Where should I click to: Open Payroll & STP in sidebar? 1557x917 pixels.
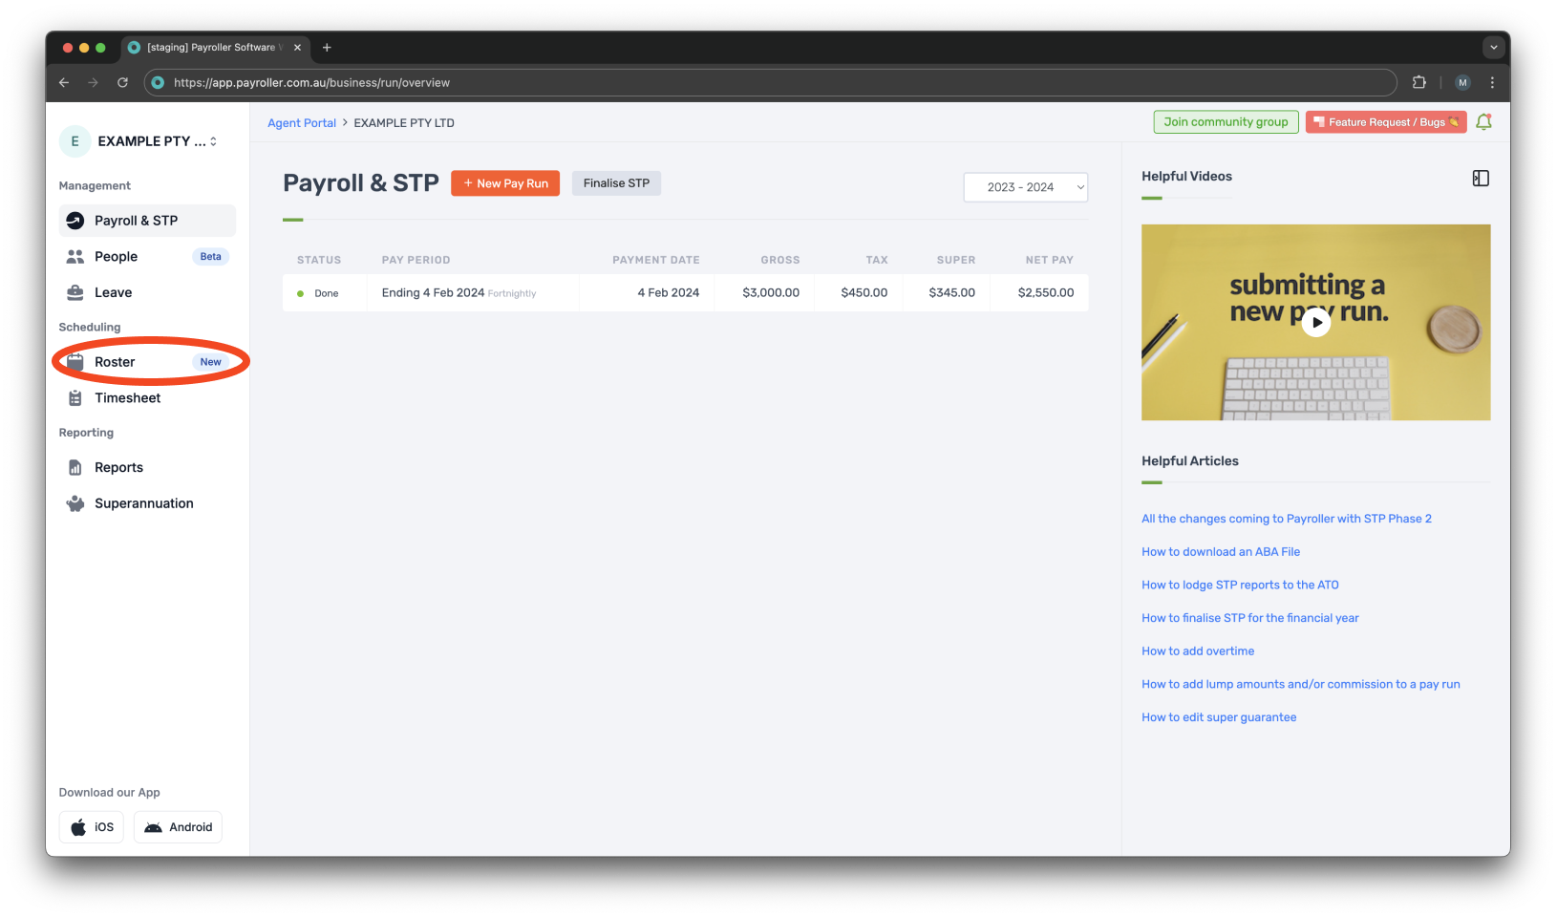point(147,221)
